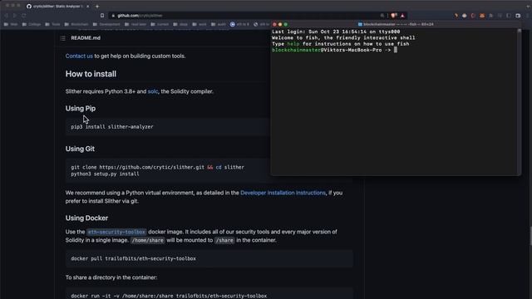Open the audit bookmarks folder
The width and height of the screenshot is (532, 299).
point(218,24)
